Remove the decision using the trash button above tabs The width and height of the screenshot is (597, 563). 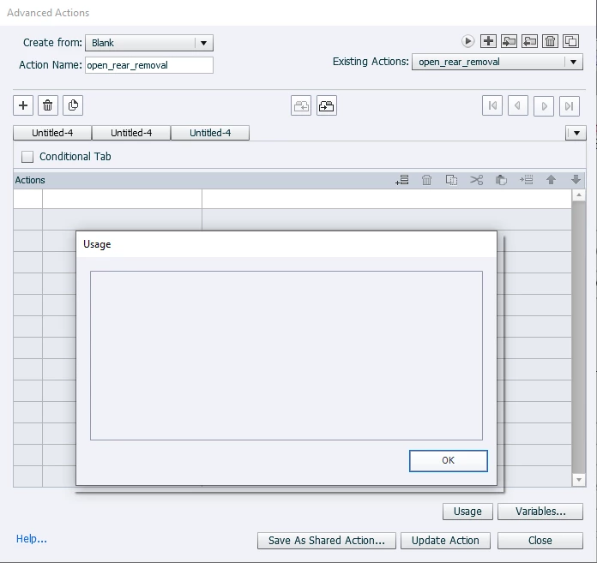pyautogui.click(x=47, y=105)
